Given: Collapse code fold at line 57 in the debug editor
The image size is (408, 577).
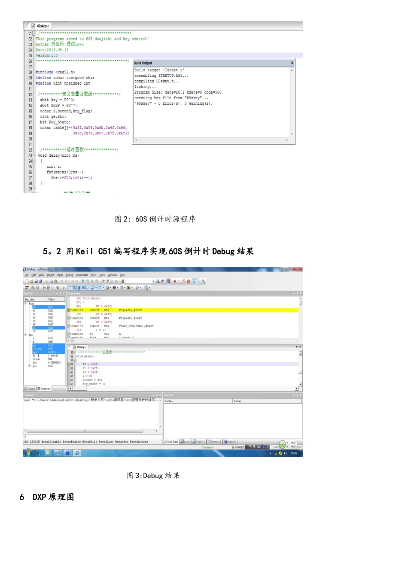Looking at the screenshot, I should pyautogui.click(x=73, y=360).
